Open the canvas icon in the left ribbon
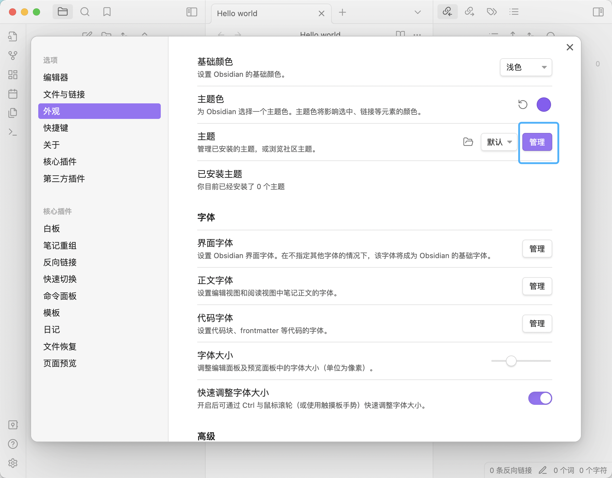The width and height of the screenshot is (612, 478). (13, 75)
